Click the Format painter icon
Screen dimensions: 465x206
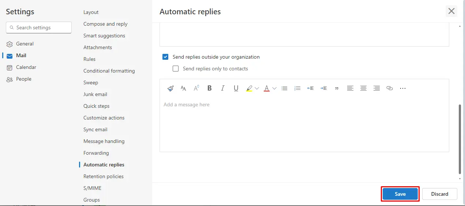coord(170,88)
